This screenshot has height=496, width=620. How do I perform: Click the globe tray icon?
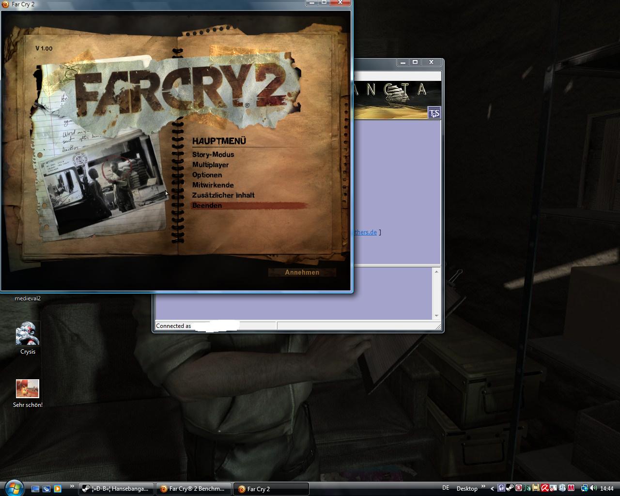tap(562, 488)
